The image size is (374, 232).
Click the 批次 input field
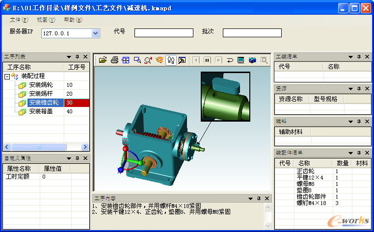tap(252, 33)
